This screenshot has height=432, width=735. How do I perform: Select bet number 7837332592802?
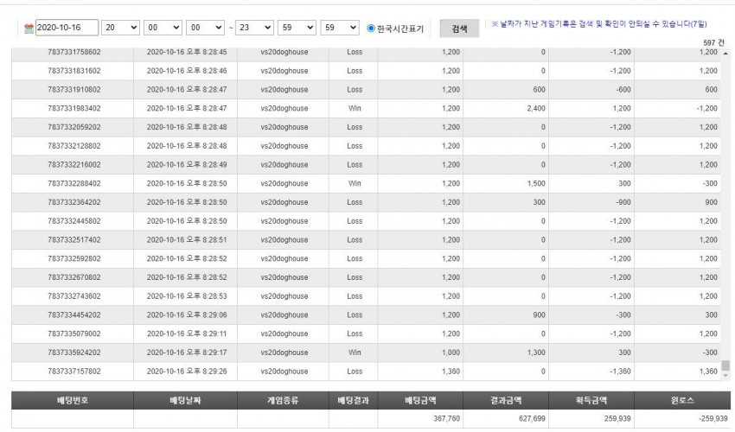(74, 258)
